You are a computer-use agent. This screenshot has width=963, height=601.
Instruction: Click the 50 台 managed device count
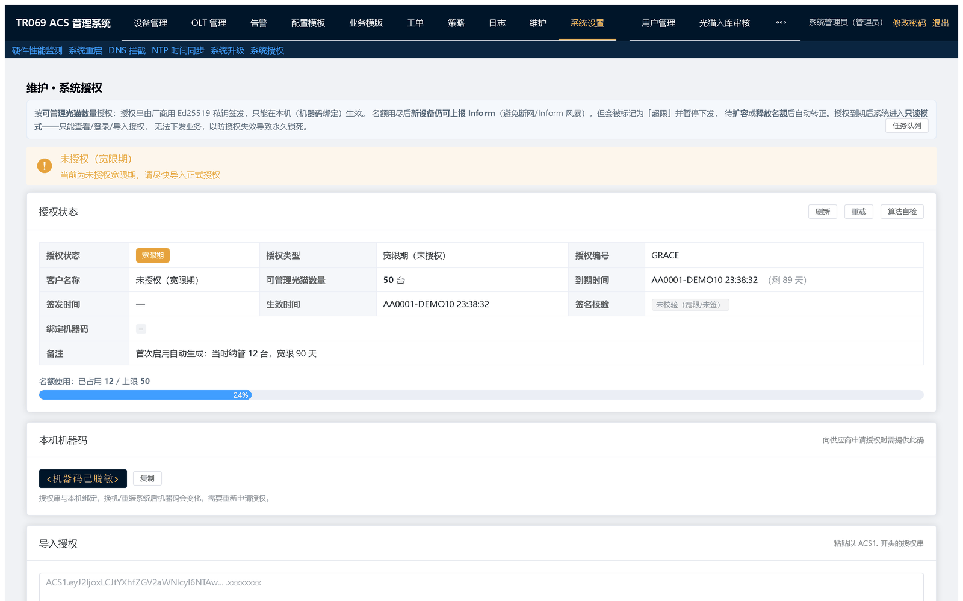[394, 280]
